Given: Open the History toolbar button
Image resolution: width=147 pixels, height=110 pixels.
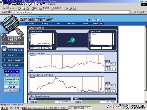Looking at the screenshot, I should tap(56, 9).
